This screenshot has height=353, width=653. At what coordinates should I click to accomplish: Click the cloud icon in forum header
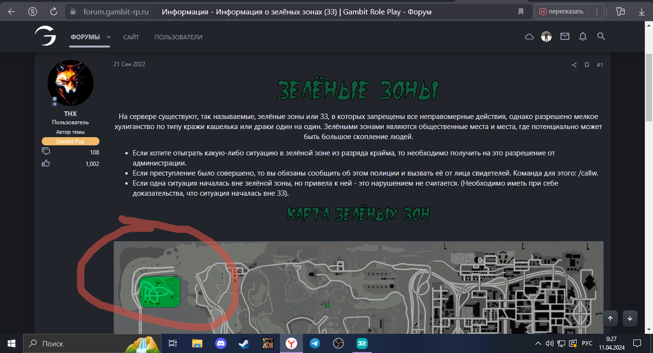tap(529, 36)
